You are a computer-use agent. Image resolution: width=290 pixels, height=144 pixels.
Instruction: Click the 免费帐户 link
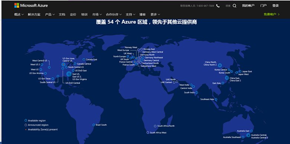pos(271,14)
